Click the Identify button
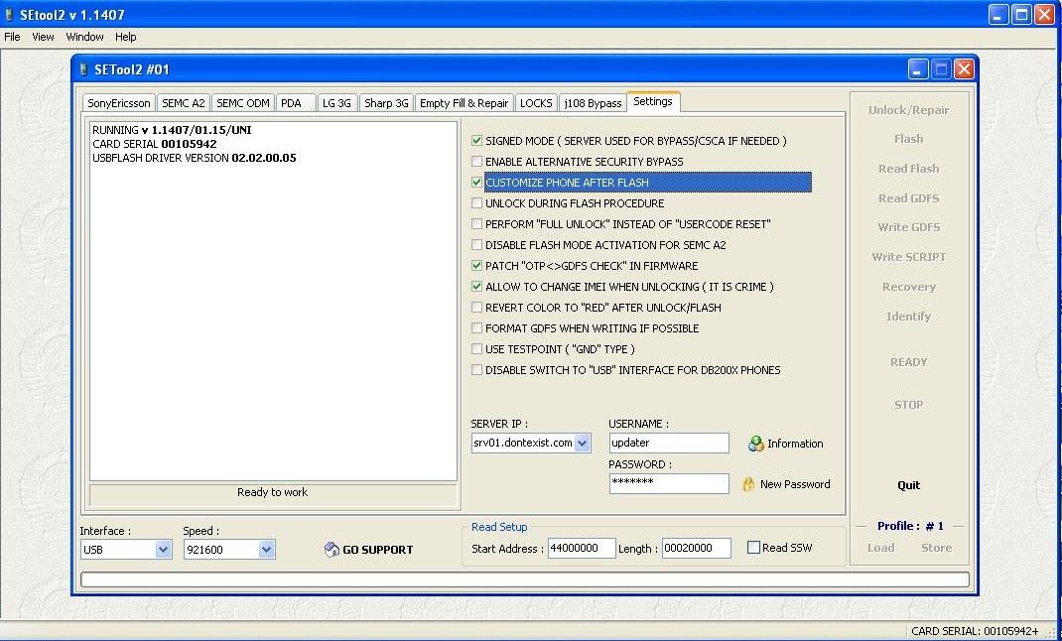Viewport: 1062px width, 641px height. tap(908, 317)
